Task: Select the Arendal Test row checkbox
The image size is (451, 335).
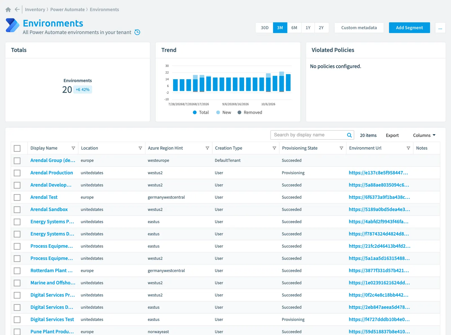Action: [17, 198]
